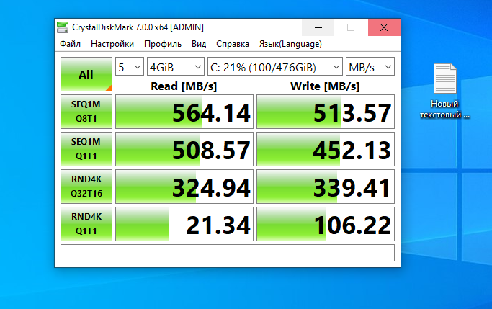Start the SEQ1M Q1T1 test
This screenshot has width=492, height=309.
point(86,148)
